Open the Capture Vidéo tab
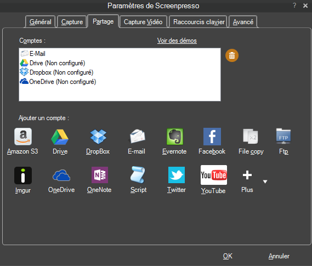The height and width of the screenshot is (266, 312). click(x=143, y=22)
